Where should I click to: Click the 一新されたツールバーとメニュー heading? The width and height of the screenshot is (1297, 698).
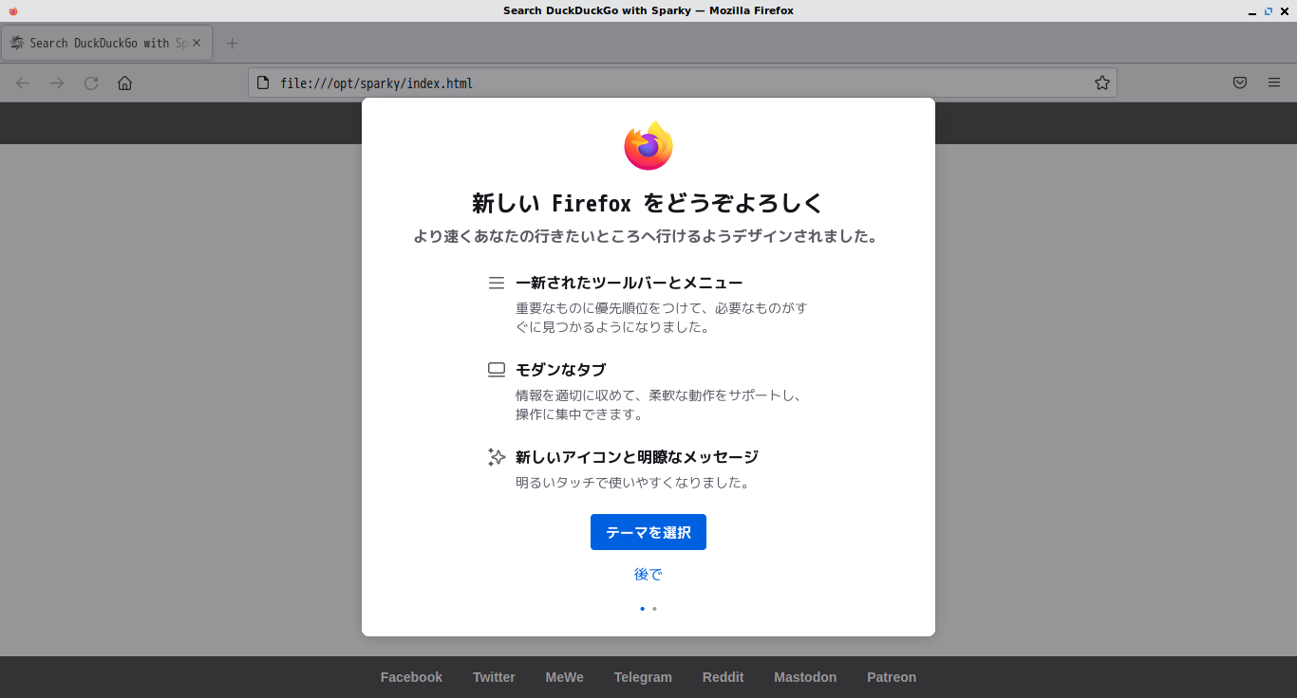[x=630, y=283]
